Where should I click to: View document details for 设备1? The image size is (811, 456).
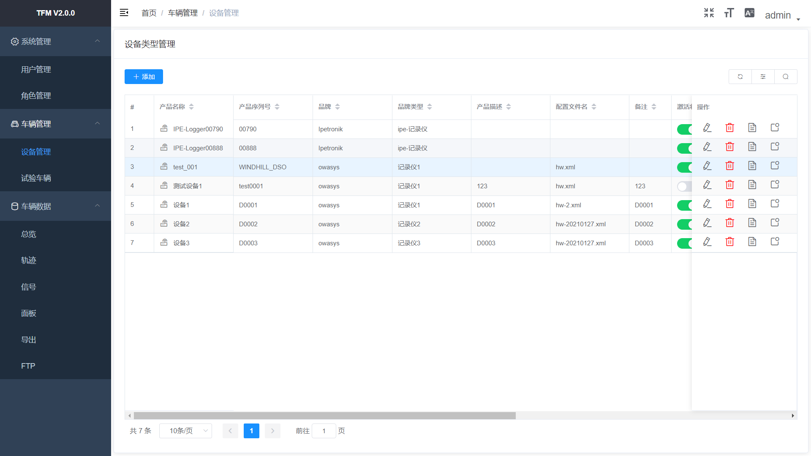752,204
